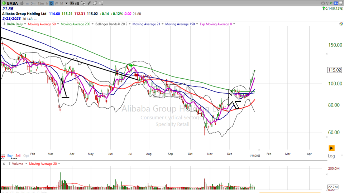
Task: Select the 15m timeframe
Action: pyautogui.click(x=40, y=3)
